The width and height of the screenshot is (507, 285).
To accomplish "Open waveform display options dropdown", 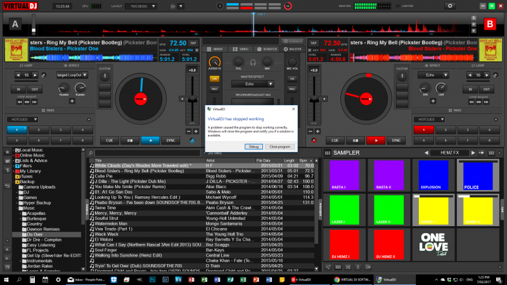I will pyautogui.click(x=181, y=6).
